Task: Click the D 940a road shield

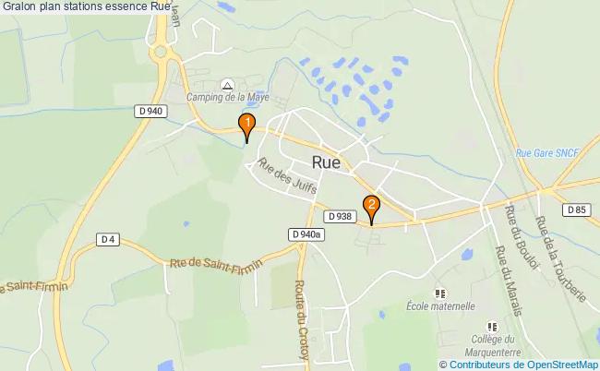Action: coord(306,234)
